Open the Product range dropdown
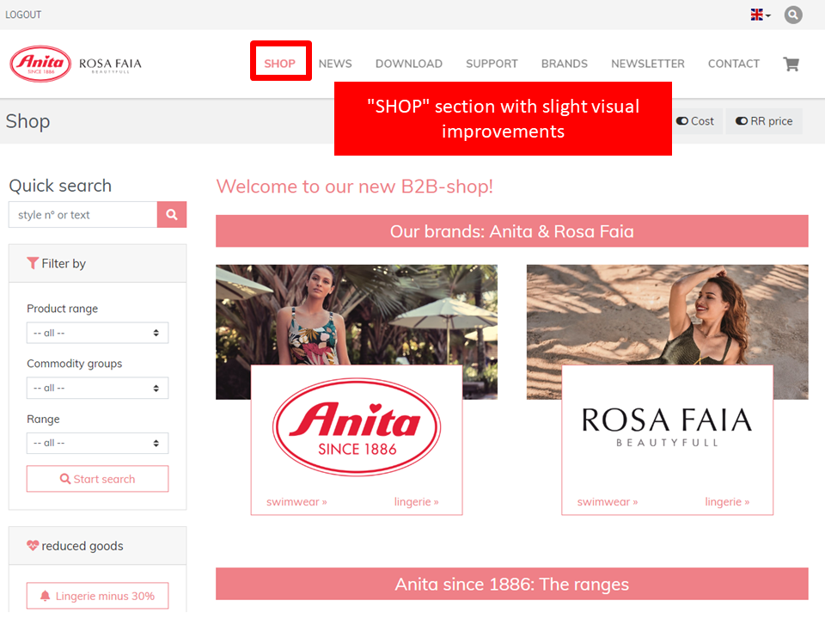 point(97,333)
